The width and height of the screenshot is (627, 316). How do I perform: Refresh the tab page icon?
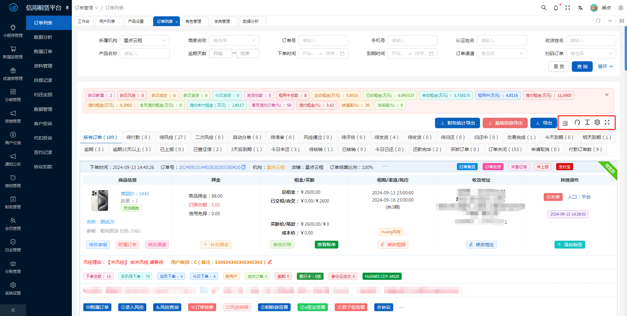click(x=598, y=21)
